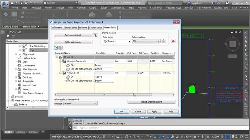Click the material list horizontal scrollbar
Screen dimensions: 250x140
104,95
